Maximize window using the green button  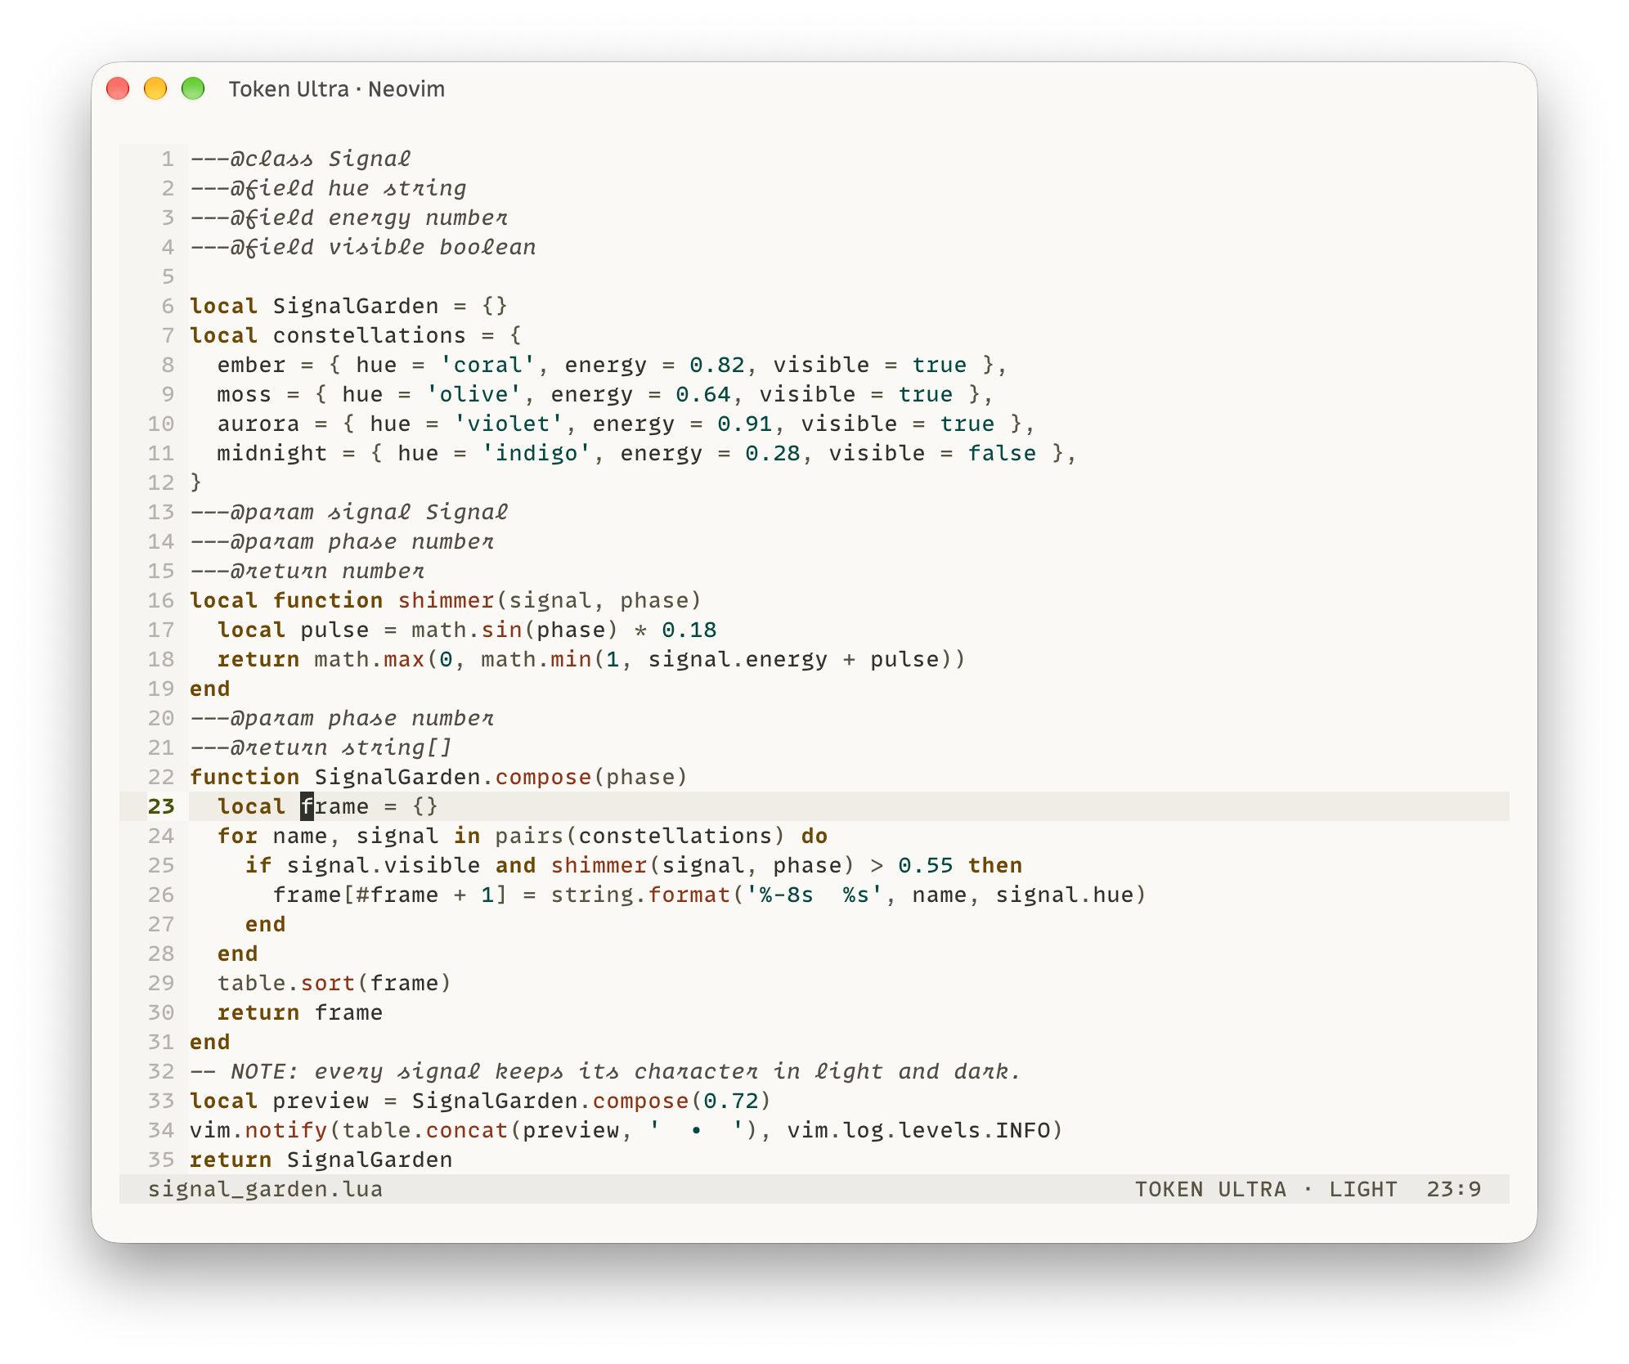(193, 88)
